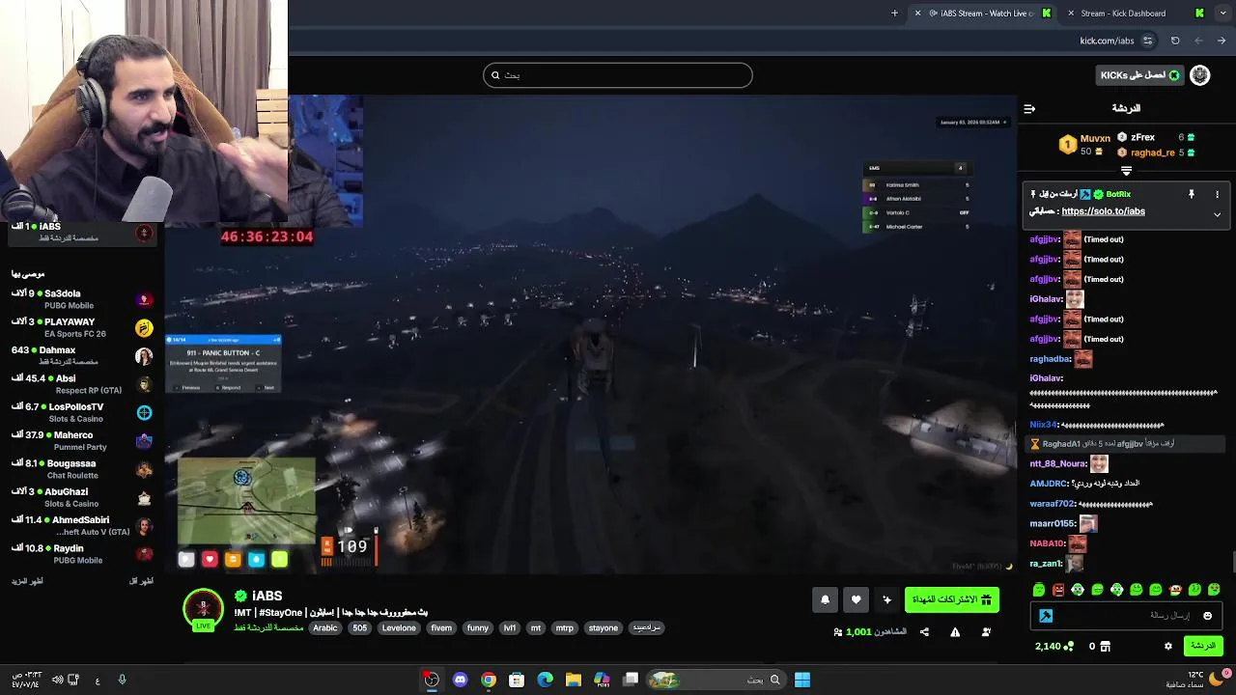Click the funny tag
This screenshot has width=1236, height=695.
point(478,628)
